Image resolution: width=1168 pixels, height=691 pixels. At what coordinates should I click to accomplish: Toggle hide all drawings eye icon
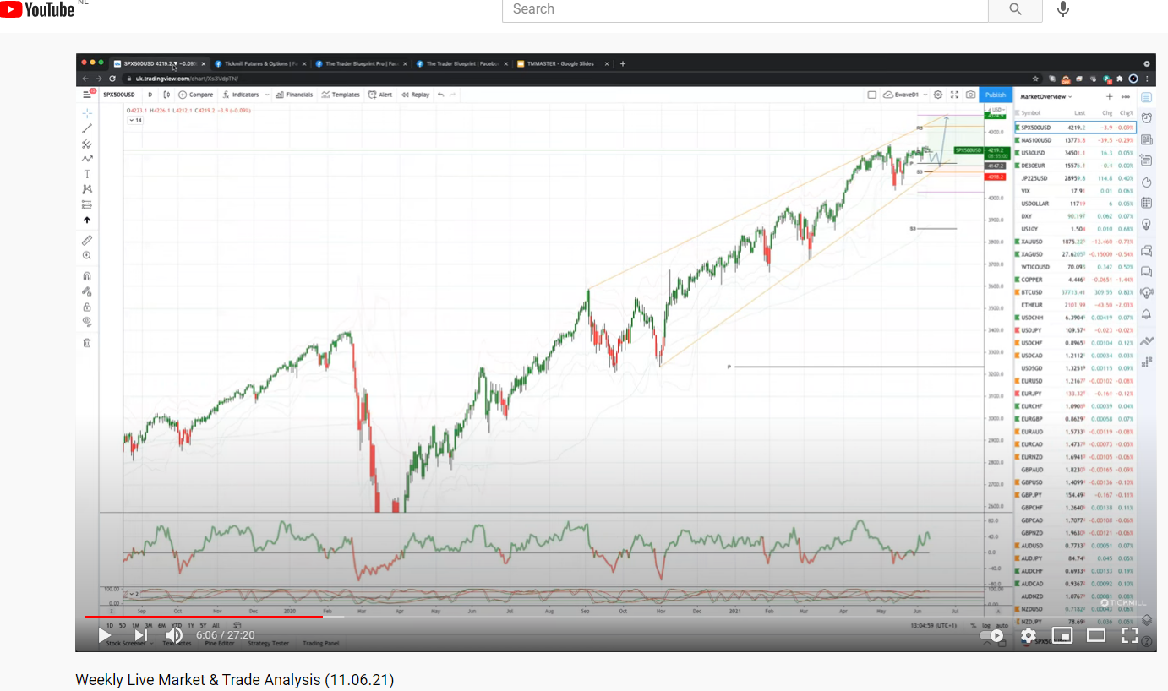click(x=87, y=322)
